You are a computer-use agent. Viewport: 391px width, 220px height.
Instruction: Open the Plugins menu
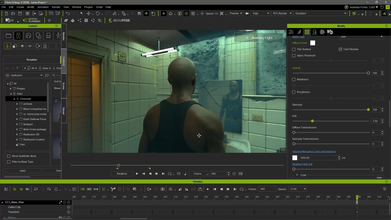click(88, 7)
